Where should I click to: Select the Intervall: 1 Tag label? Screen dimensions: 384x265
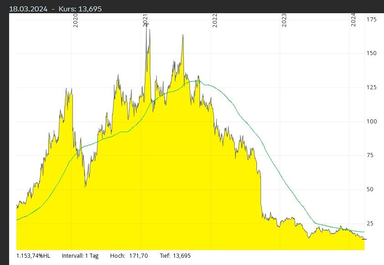(x=80, y=256)
